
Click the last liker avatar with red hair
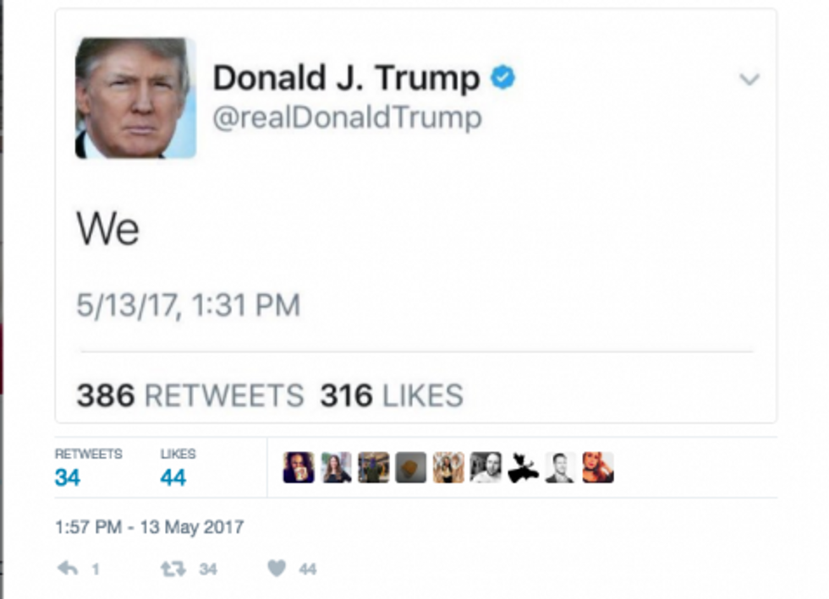(x=598, y=467)
